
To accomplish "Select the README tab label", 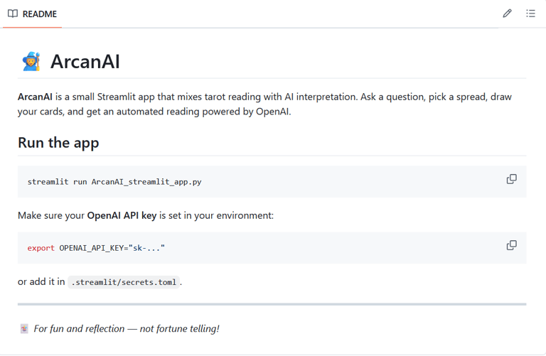I will (x=40, y=14).
